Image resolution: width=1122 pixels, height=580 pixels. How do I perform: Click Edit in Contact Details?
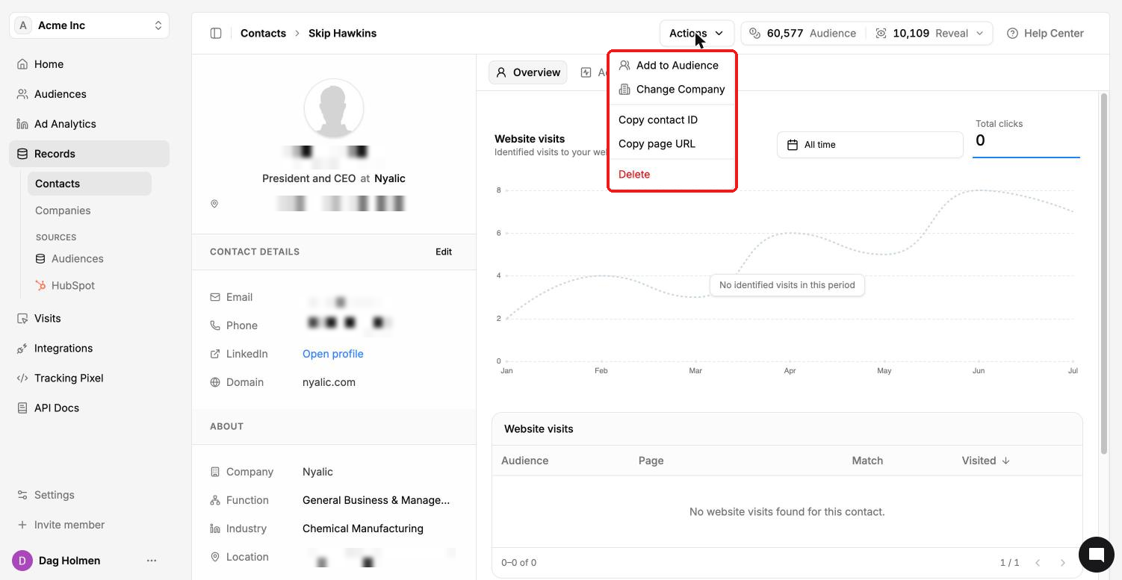[444, 252]
